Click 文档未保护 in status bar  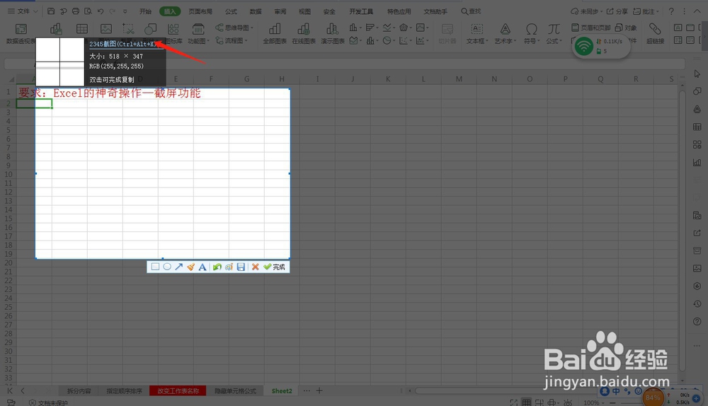click(x=48, y=402)
